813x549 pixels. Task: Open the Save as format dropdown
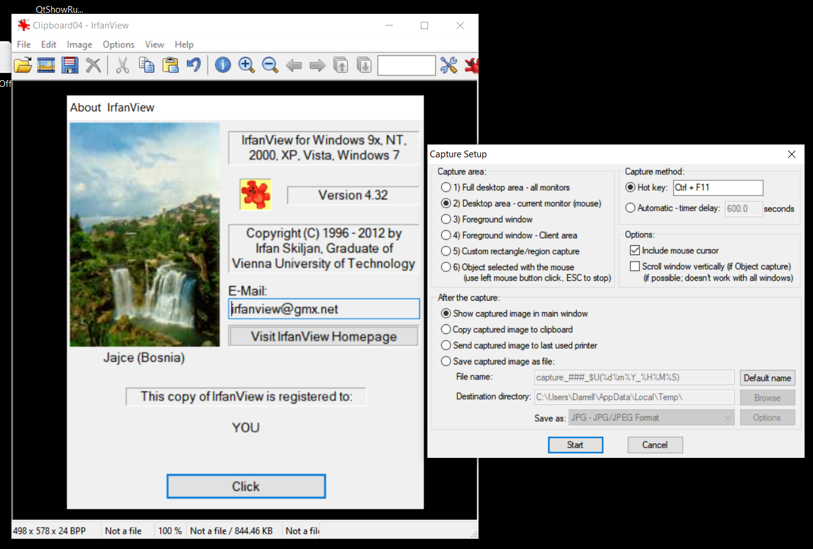point(650,417)
